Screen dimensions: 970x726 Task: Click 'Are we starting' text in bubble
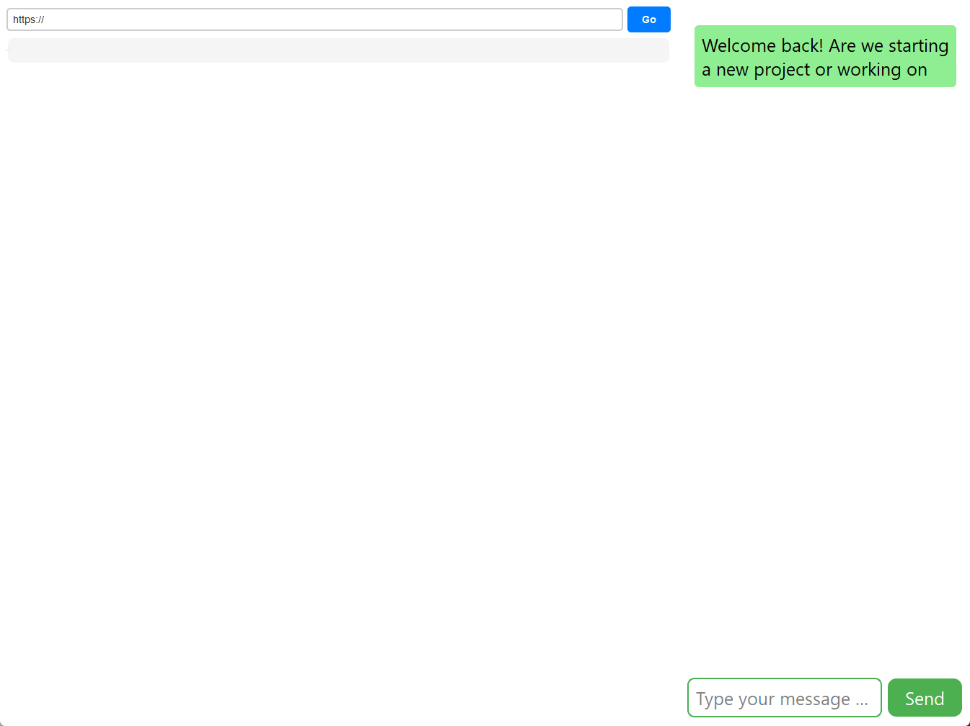(889, 45)
